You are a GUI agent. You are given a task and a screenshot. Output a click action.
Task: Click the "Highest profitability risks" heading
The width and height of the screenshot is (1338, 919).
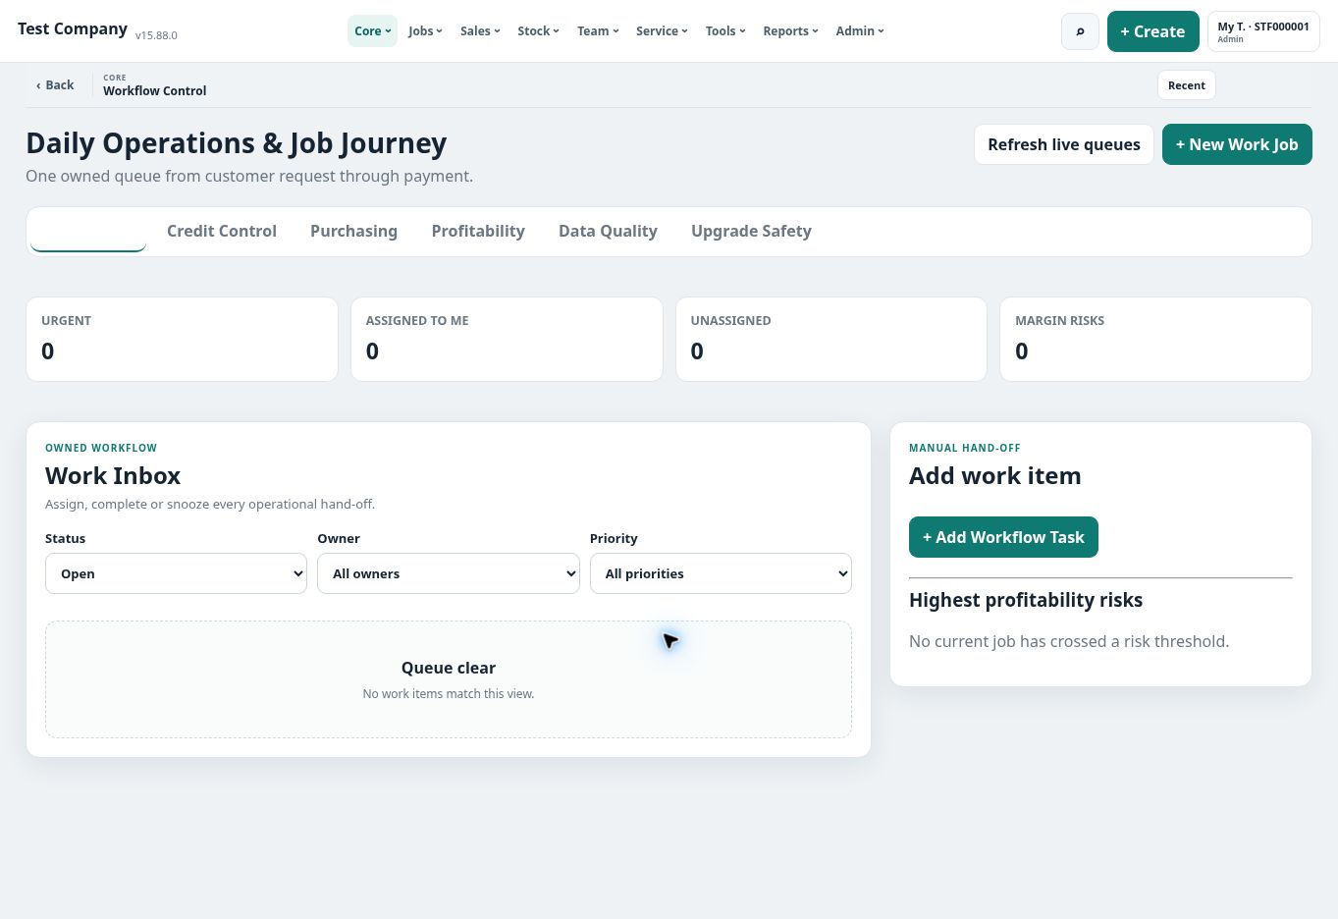point(1026,600)
